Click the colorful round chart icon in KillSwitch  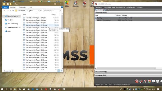pyautogui.click(x=149, y=81)
